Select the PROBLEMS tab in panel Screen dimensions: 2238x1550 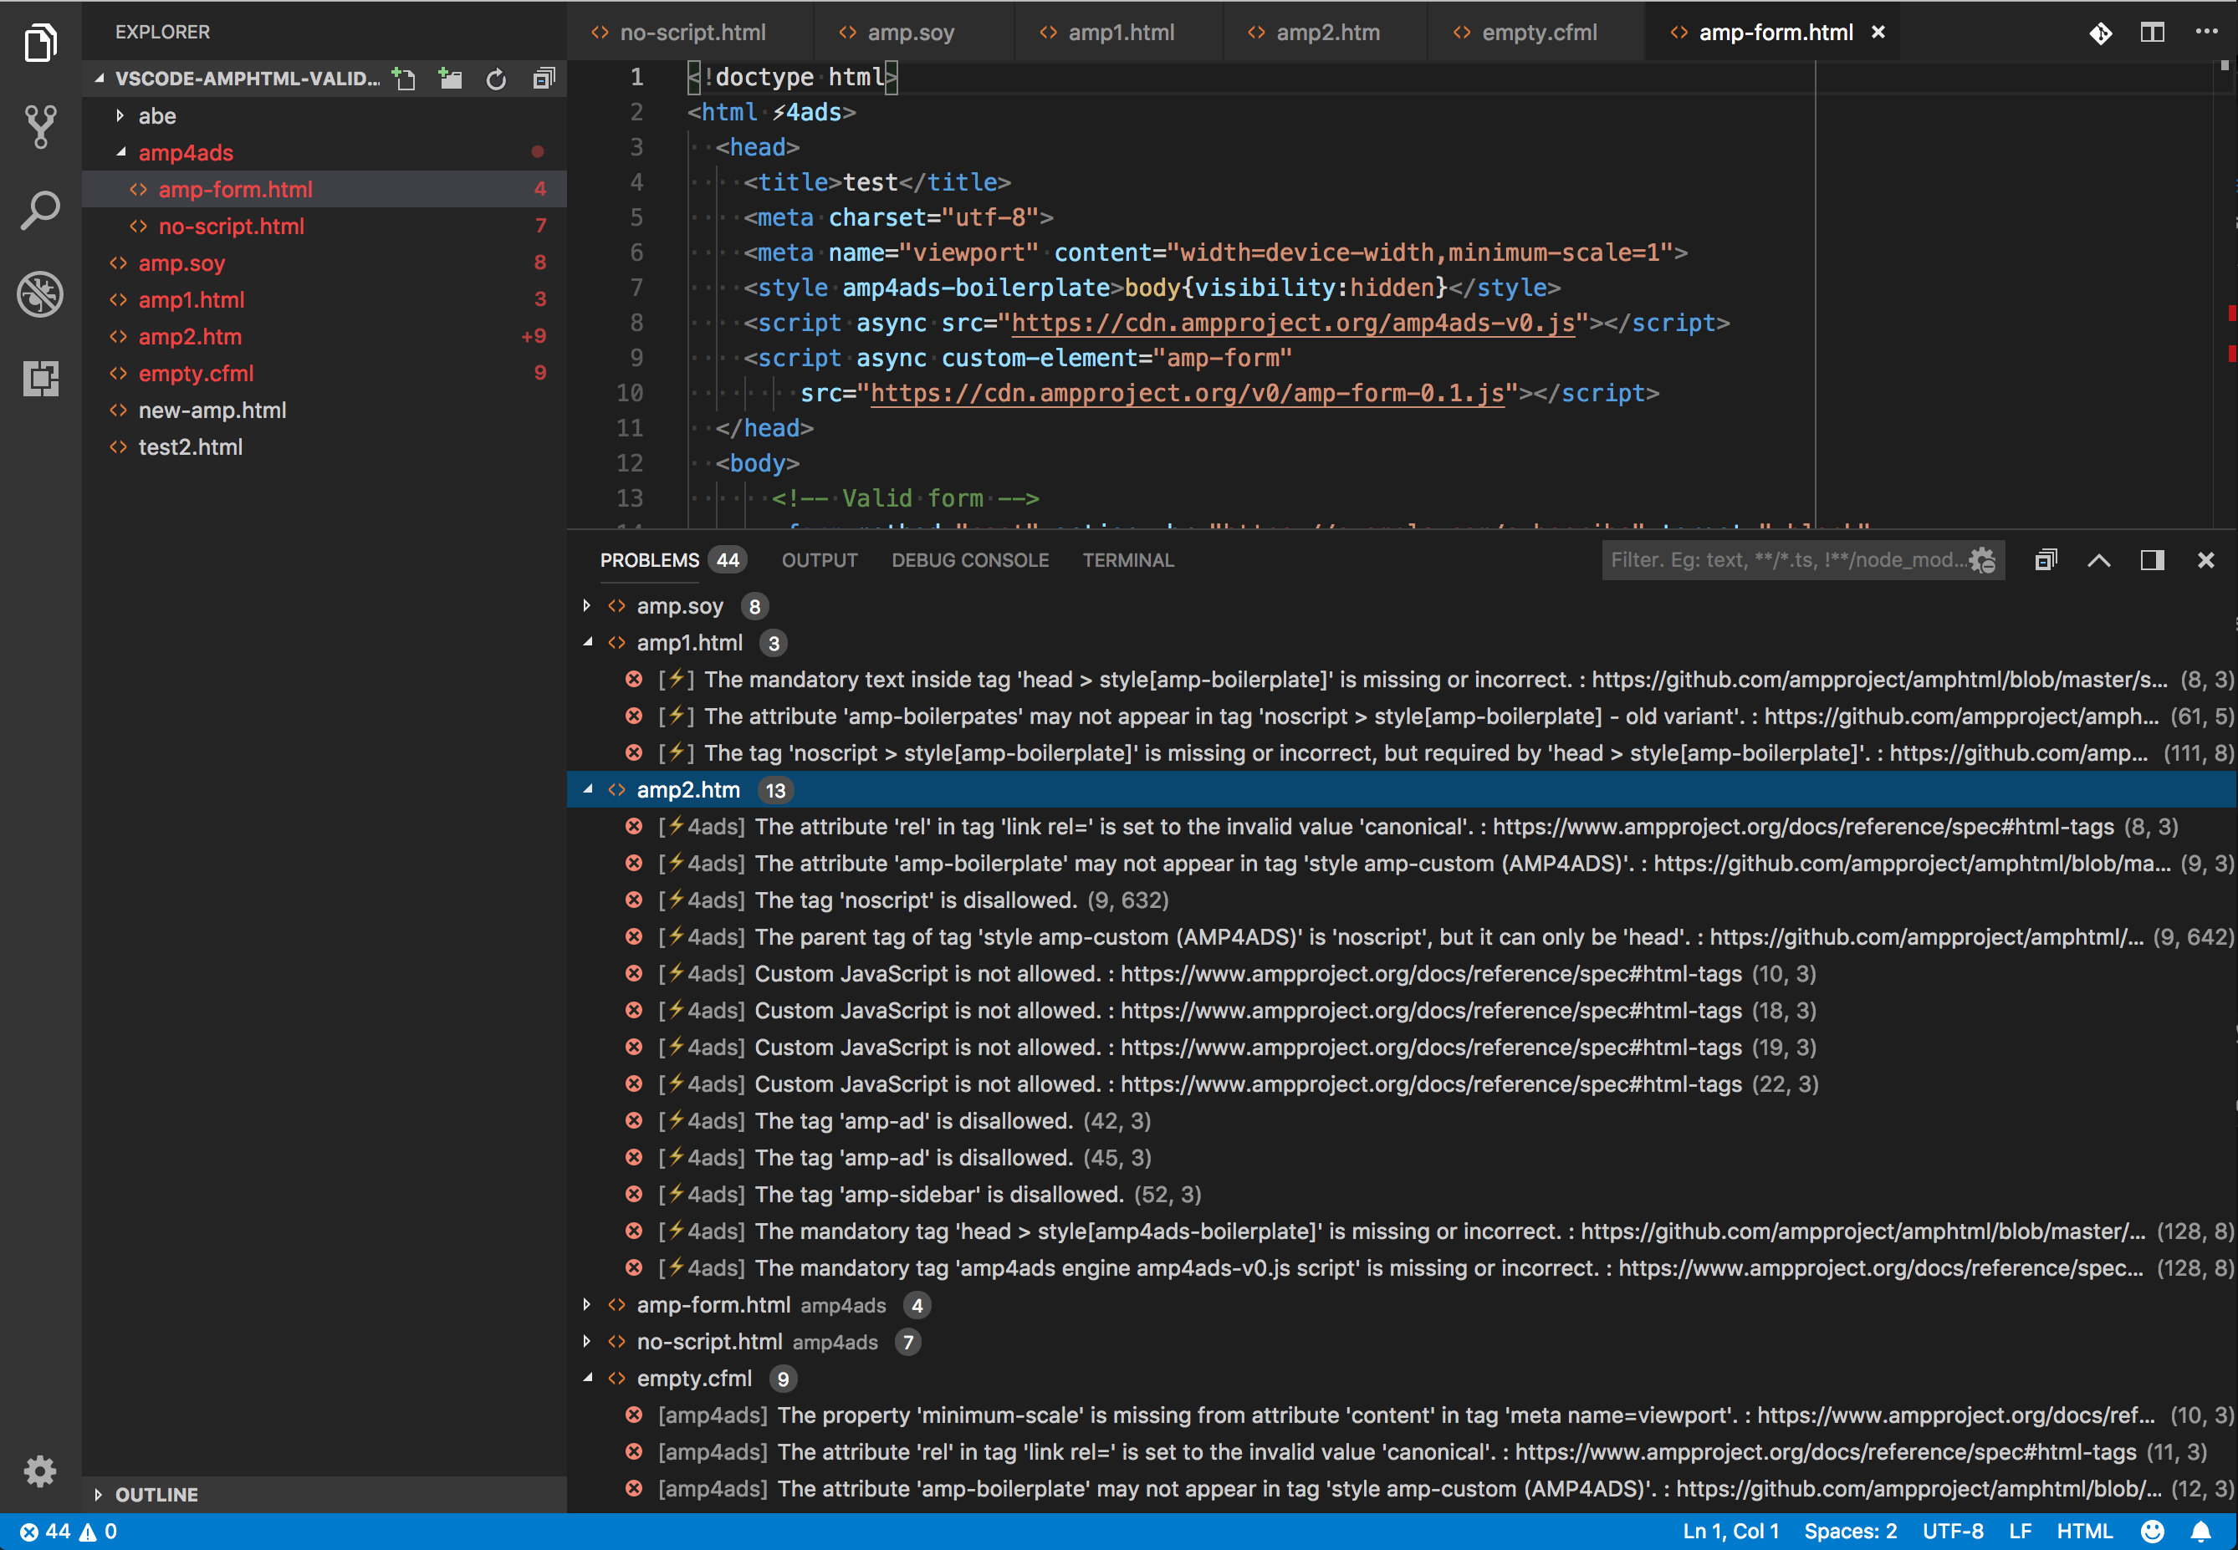tap(650, 559)
